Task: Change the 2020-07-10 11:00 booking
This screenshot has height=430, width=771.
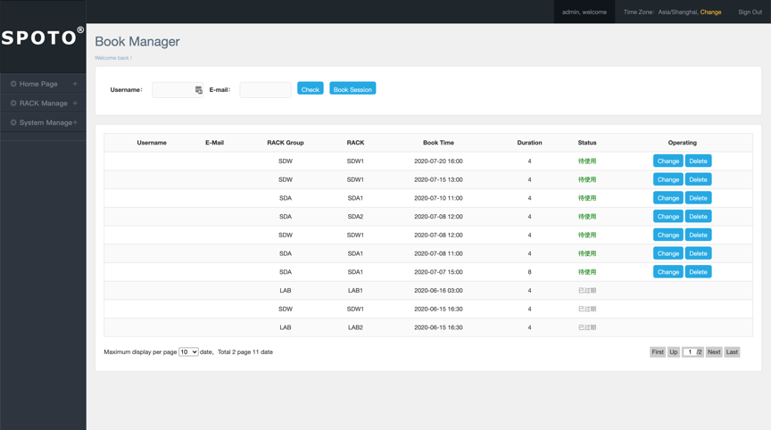Action: click(x=667, y=198)
